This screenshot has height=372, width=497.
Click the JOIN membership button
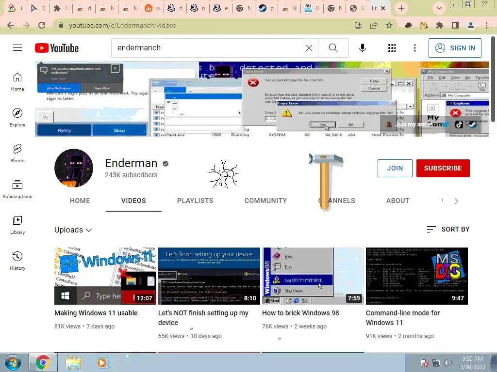[x=395, y=168]
